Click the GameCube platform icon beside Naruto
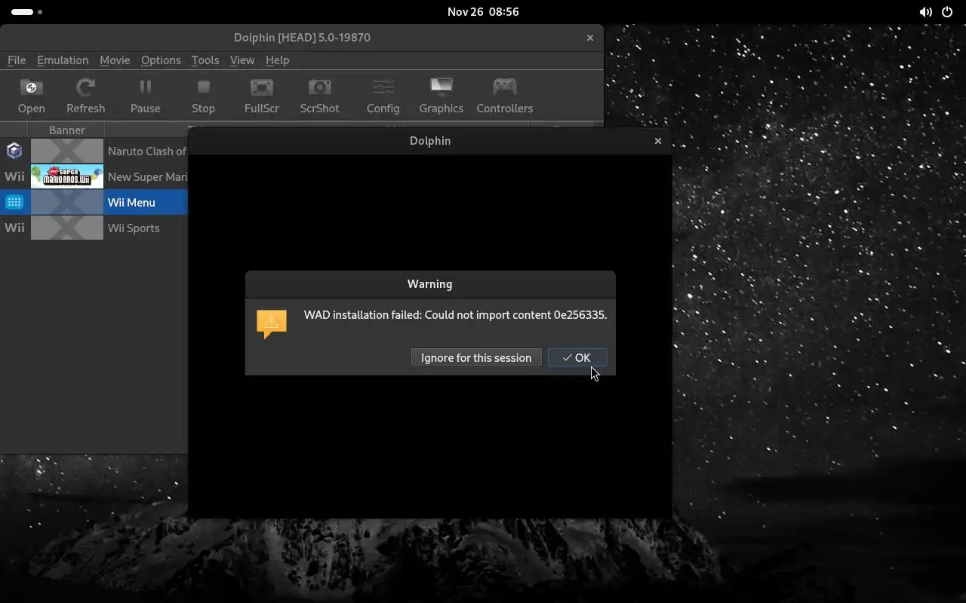This screenshot has width=966, height=603. click(x=14, y=151)
